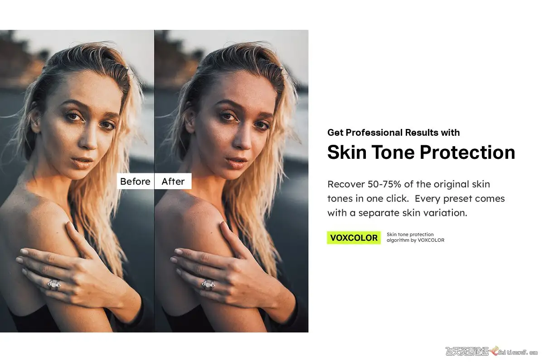The height and width of the screenshot is (362, 544).
Task: Select the After label tag
Action: [x=173, y=181]
